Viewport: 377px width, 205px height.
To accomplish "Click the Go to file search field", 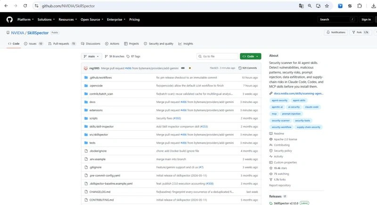I will click(217, 56).
